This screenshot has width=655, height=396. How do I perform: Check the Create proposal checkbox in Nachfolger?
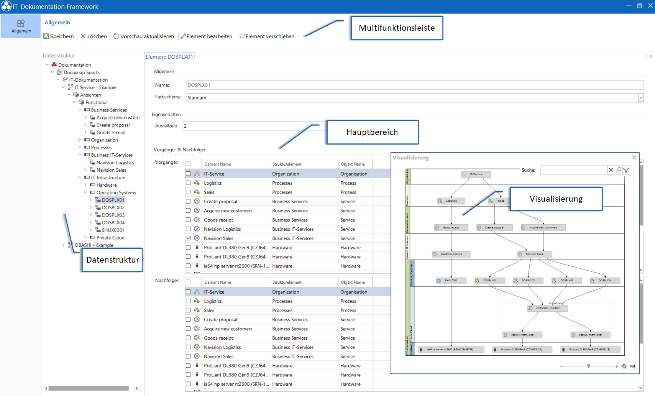(x=188, y=319)
